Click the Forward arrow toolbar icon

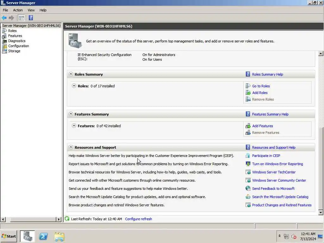[x=11, y=18]
